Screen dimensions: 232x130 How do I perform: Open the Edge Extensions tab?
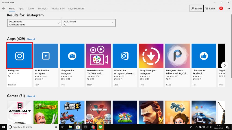(x=76, y=9)
